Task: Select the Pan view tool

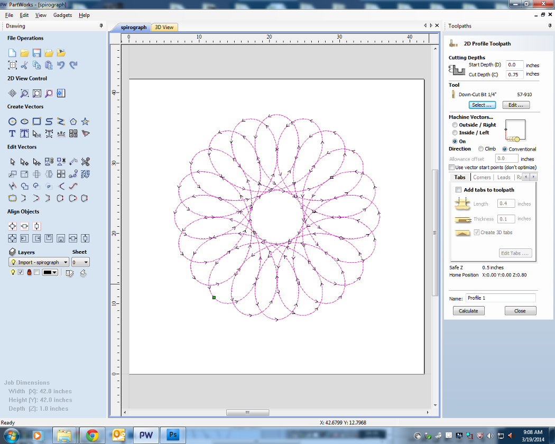Action: pos(12,93)
